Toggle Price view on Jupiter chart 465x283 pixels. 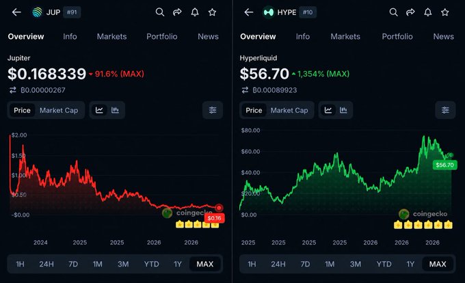tap(23, 110)
